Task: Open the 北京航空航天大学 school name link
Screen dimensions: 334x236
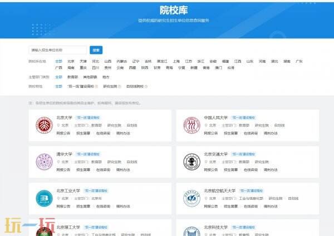Action: (220, 190)
